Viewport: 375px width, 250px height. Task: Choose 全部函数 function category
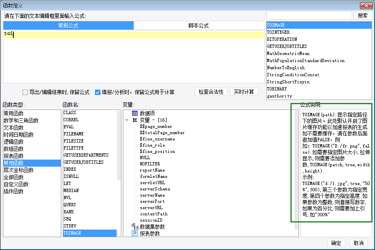[x=32, y=177]
